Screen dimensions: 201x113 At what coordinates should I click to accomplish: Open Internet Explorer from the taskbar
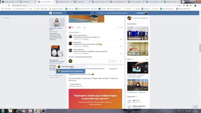17,111
